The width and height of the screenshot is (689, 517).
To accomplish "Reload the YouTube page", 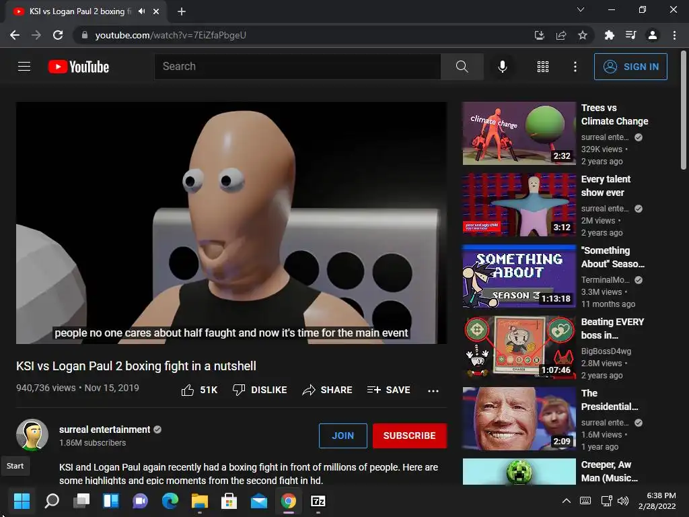I will 58,35.
